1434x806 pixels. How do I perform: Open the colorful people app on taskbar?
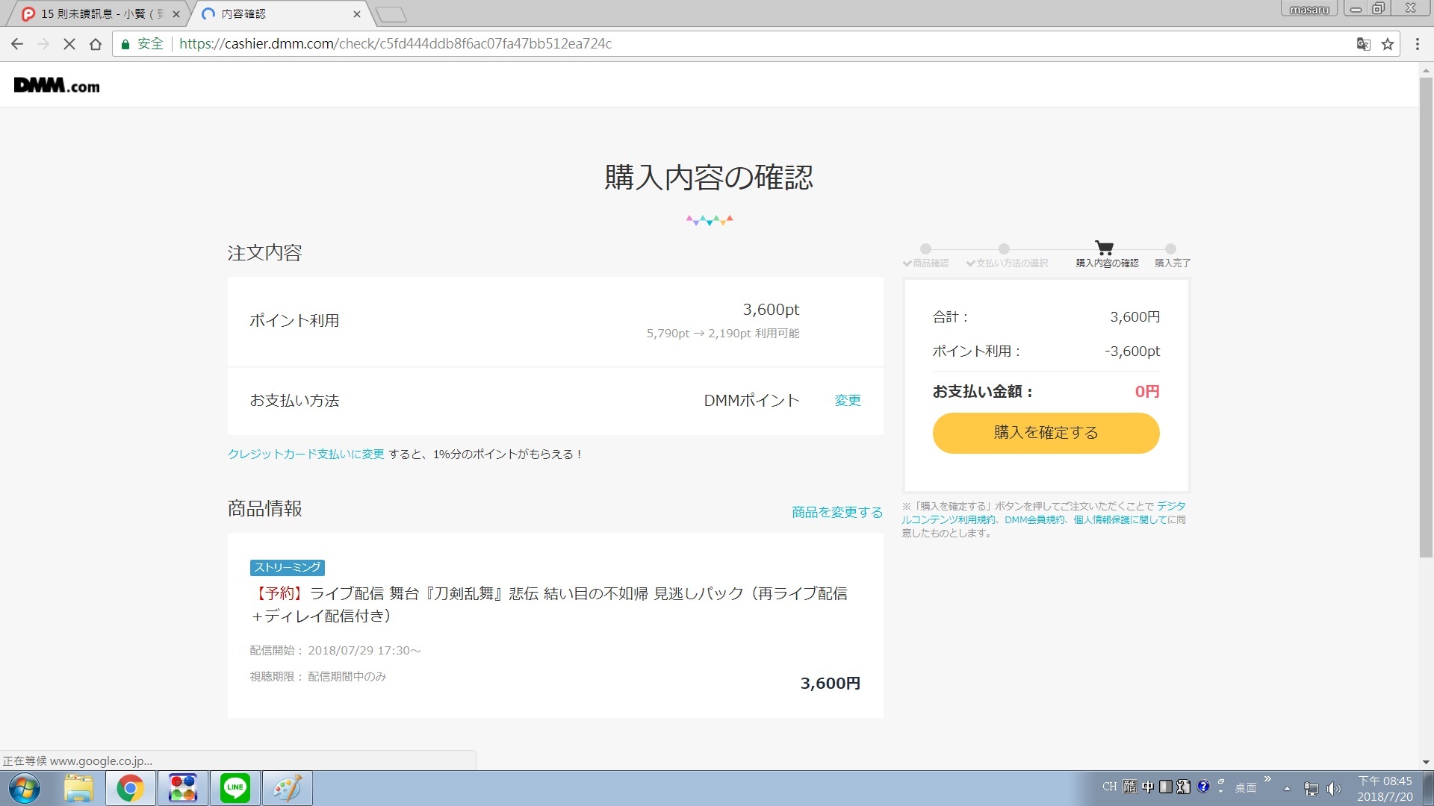coord(183,789)
